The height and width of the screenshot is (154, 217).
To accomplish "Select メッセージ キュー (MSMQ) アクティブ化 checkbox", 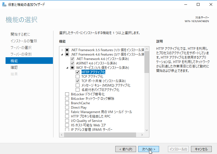I will pyautogui.click(x=78, y=85).
